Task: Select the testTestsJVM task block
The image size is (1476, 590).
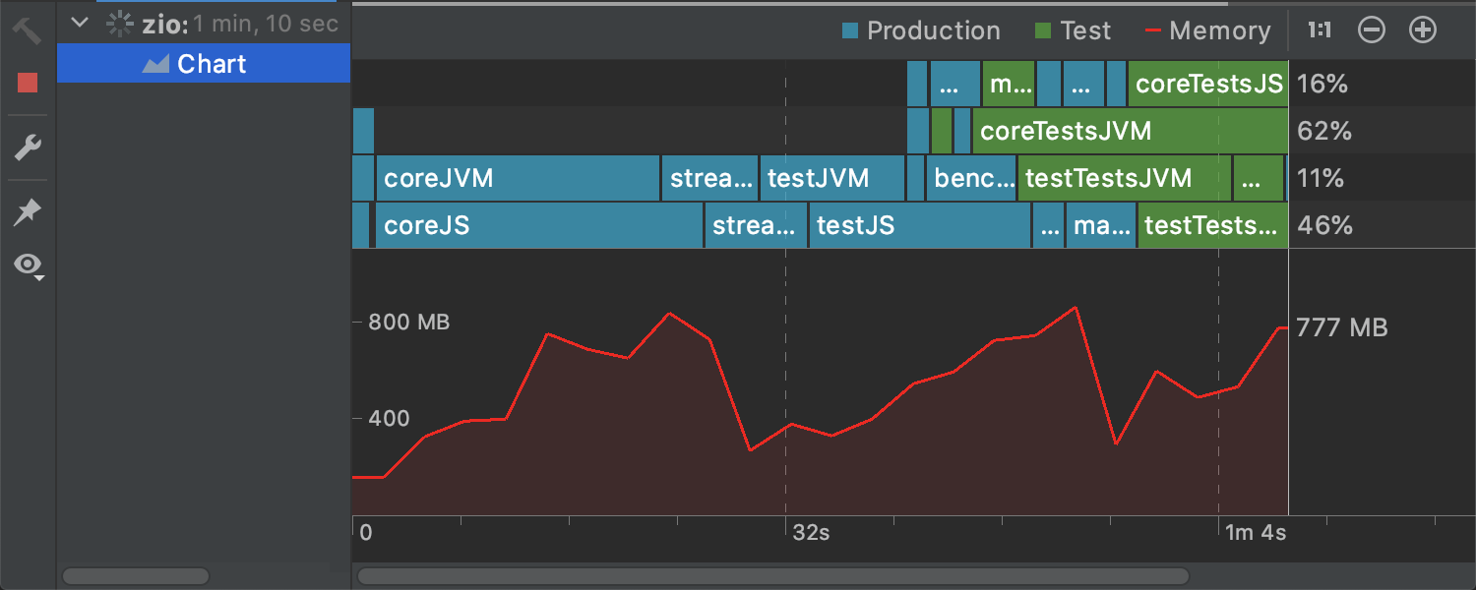Action: tap(1125, 178)
